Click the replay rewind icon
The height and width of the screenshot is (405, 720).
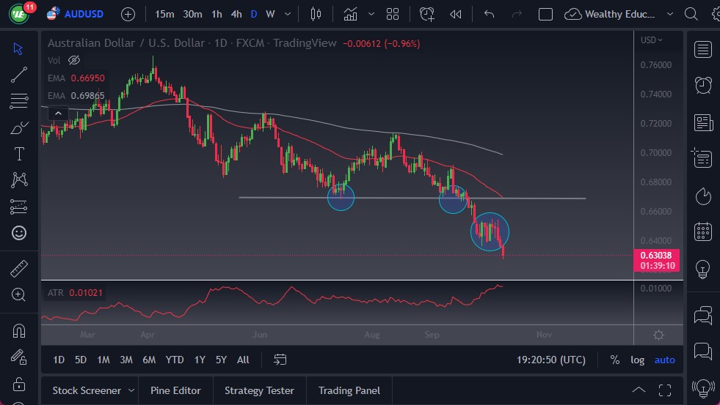pos(456,14)
